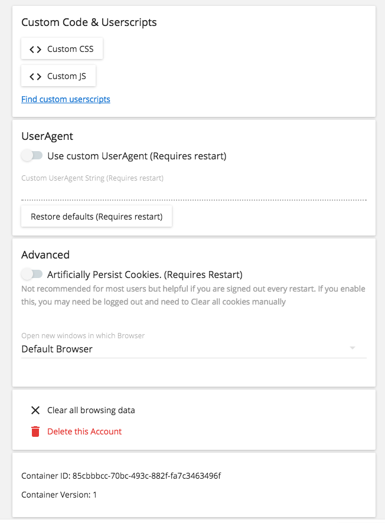Screen dimensions: 385x523
Task: Click the X icon next to Clear all browsing data
Action: click(x=35, y=410)
